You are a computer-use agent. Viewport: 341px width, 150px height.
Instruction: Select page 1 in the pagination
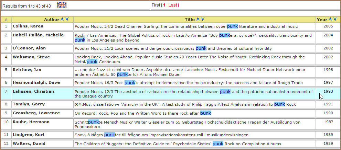click(164, 5)
